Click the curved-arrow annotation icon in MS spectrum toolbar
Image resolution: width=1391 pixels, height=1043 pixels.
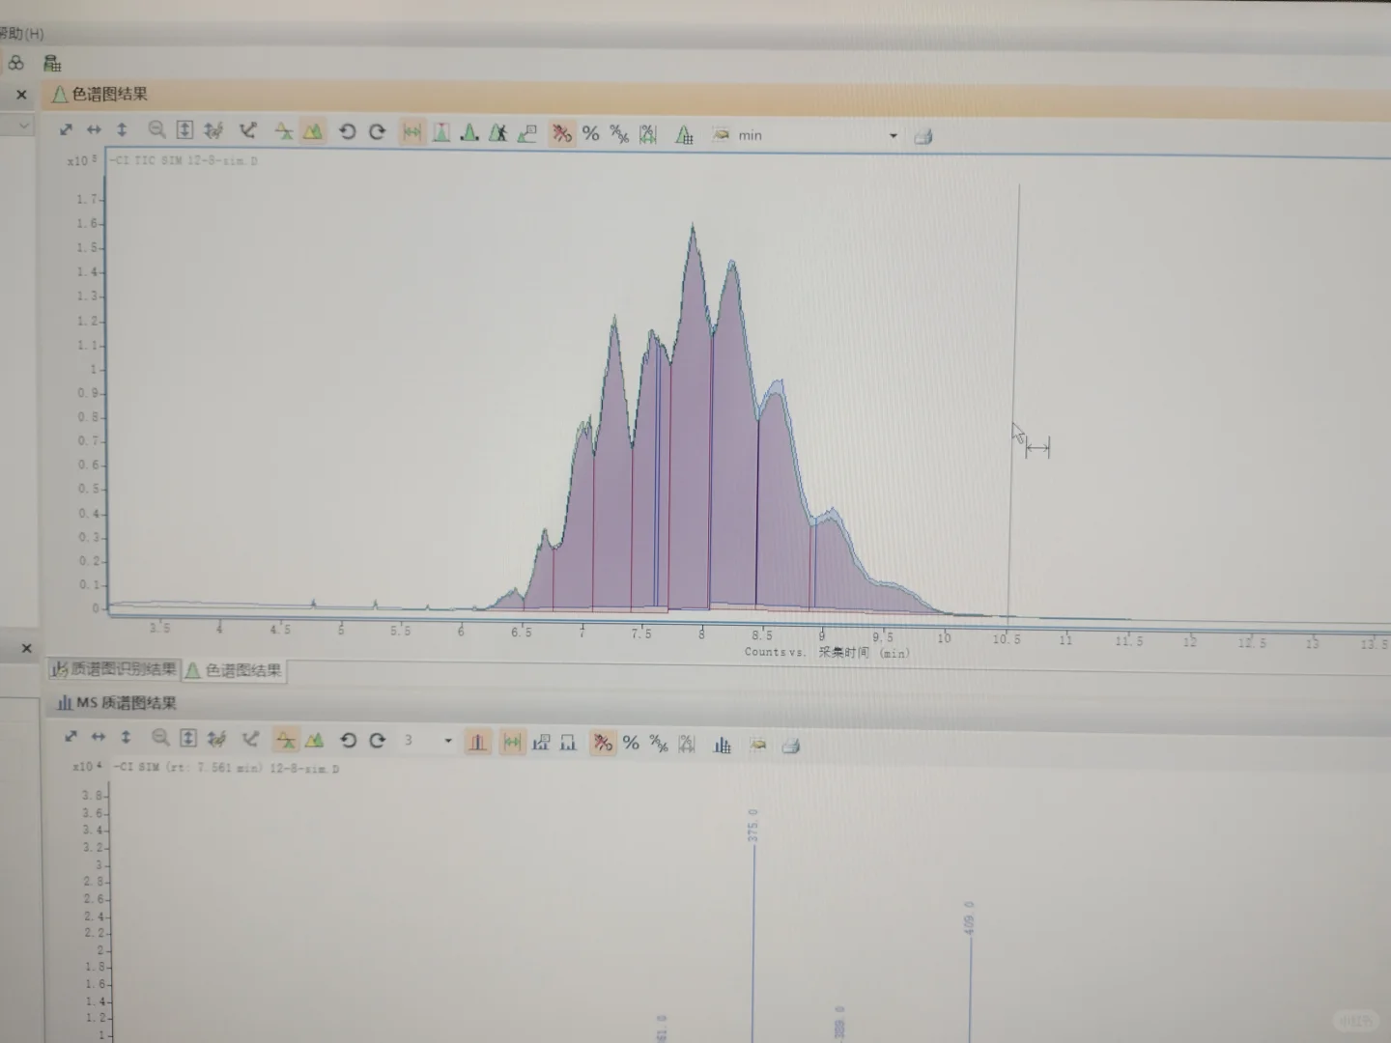pos(250,739)
